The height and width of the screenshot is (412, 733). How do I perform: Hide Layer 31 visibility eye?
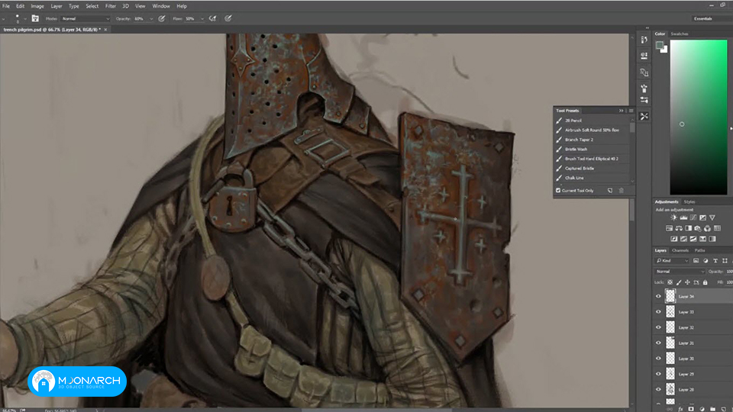coord(659,343)
